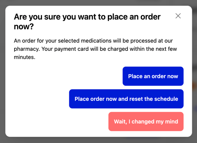Screen dimensions: 197x143
Task: Close the order confirmation dialog with X
Action: point(178,16)
